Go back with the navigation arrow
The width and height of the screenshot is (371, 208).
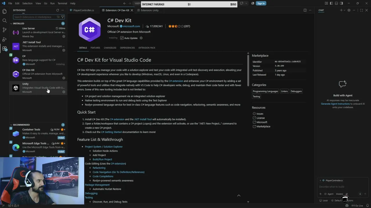point(125,3)
